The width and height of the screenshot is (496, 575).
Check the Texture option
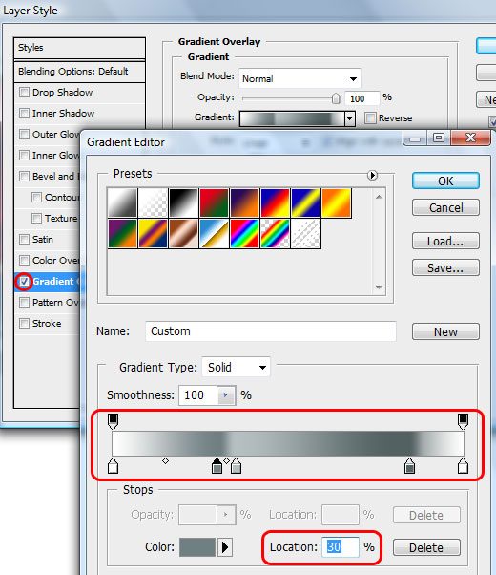coord(36,218)
